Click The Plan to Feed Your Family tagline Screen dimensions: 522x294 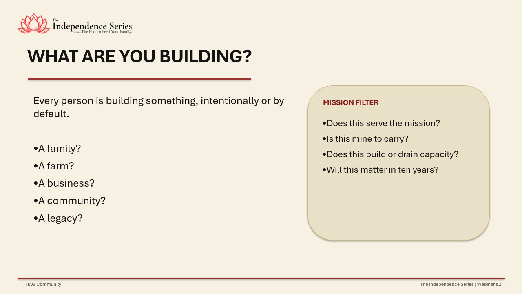tap(106, 31)
